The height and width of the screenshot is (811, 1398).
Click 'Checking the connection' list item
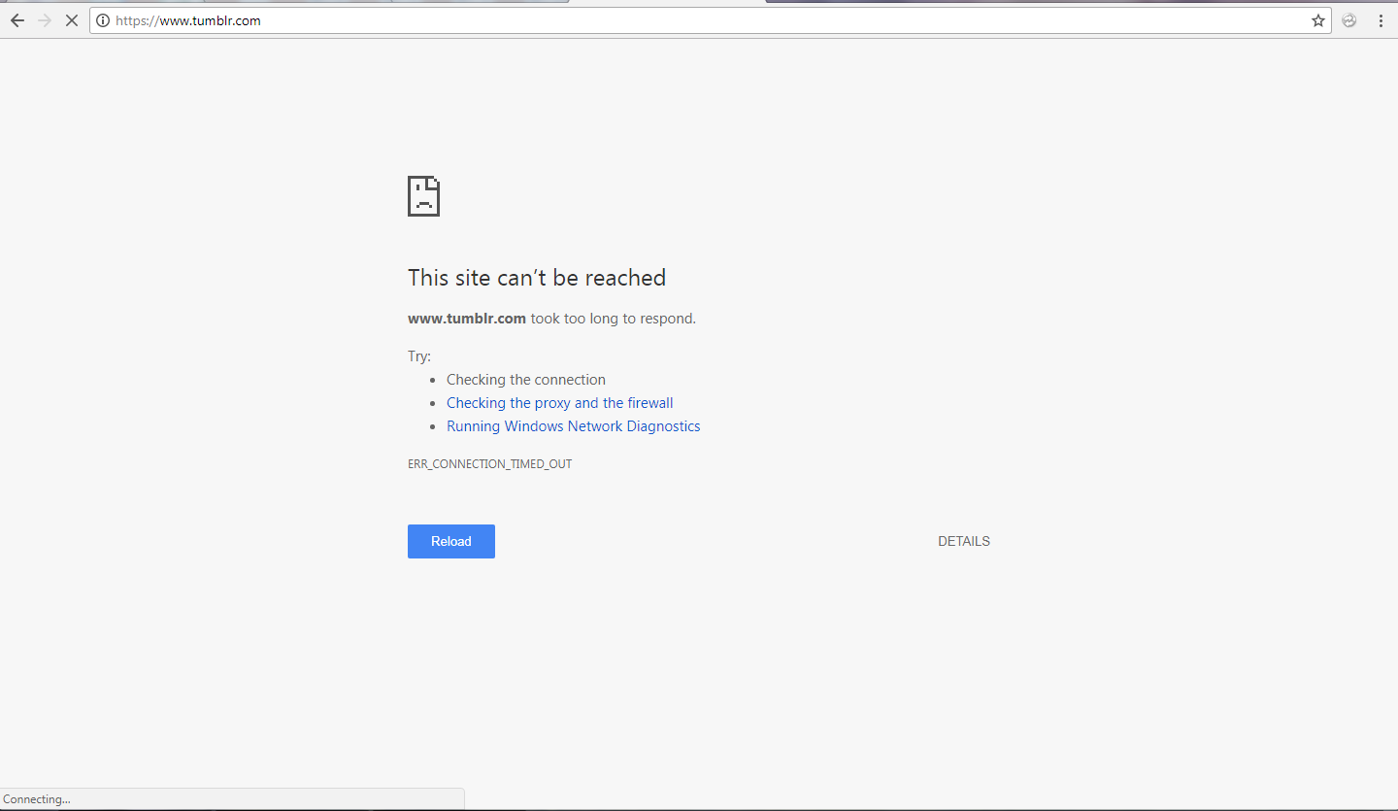tap(526, 380)
